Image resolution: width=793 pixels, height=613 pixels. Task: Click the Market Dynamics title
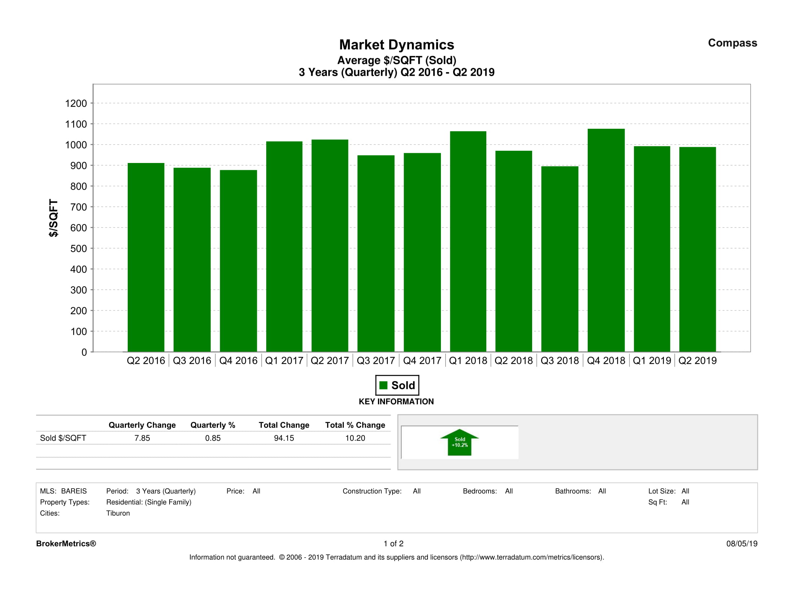396,45
